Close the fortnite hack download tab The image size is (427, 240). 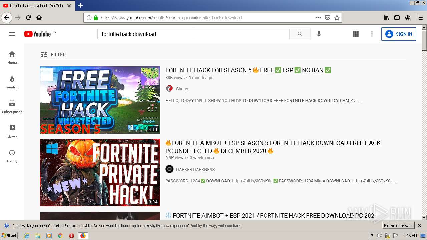[69, 6]
